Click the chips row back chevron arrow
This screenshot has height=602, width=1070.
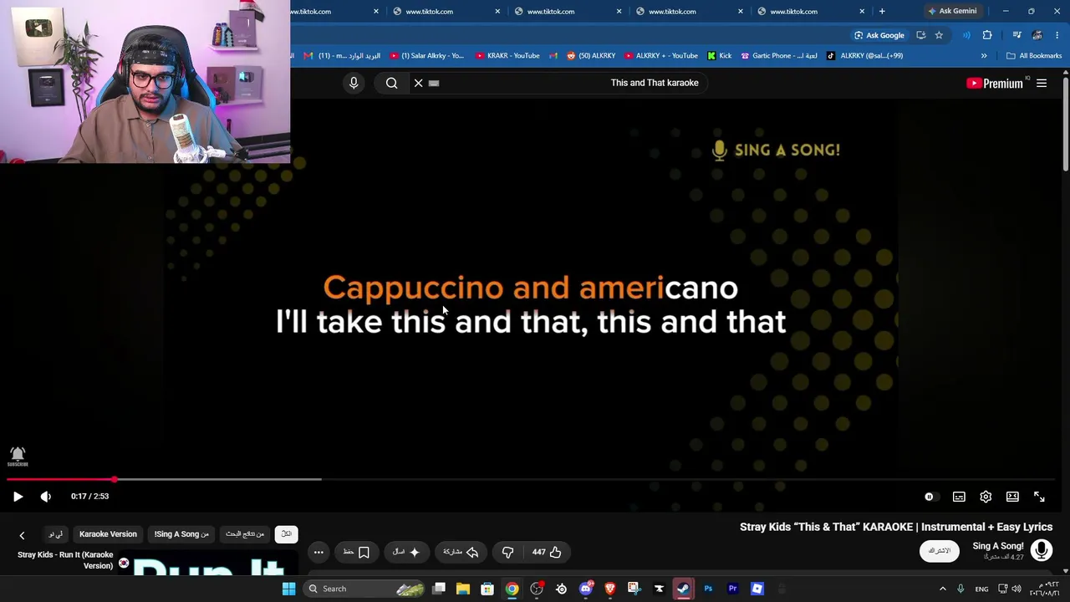tap(22, 535)
